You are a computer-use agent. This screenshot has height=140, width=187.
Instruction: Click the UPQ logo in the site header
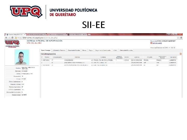[x=12, y=44]
